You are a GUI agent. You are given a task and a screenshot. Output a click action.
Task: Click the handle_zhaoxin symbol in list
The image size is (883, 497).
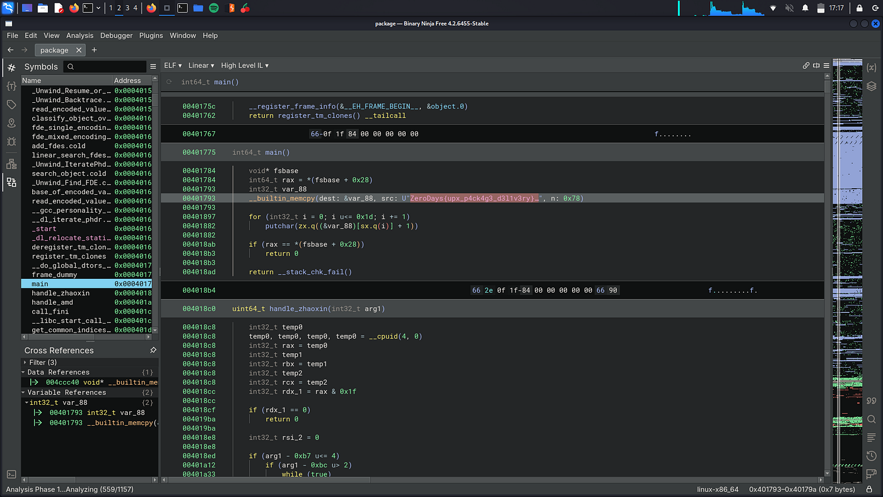point(61,293)
